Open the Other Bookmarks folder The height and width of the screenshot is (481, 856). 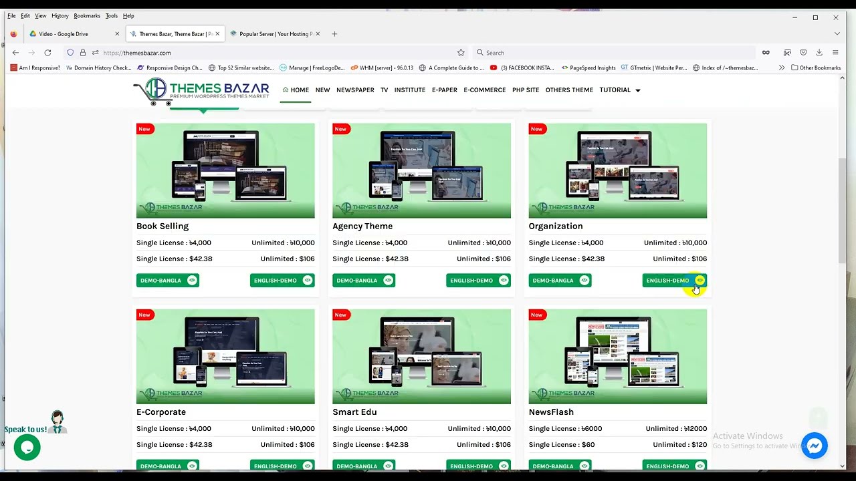tap(815, 67)
